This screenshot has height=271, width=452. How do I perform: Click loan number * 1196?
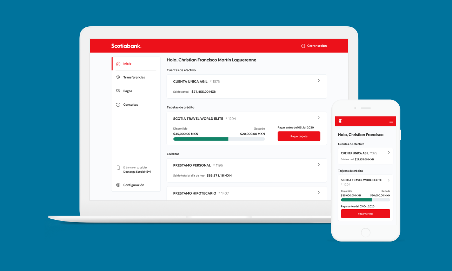coord(218,165)
